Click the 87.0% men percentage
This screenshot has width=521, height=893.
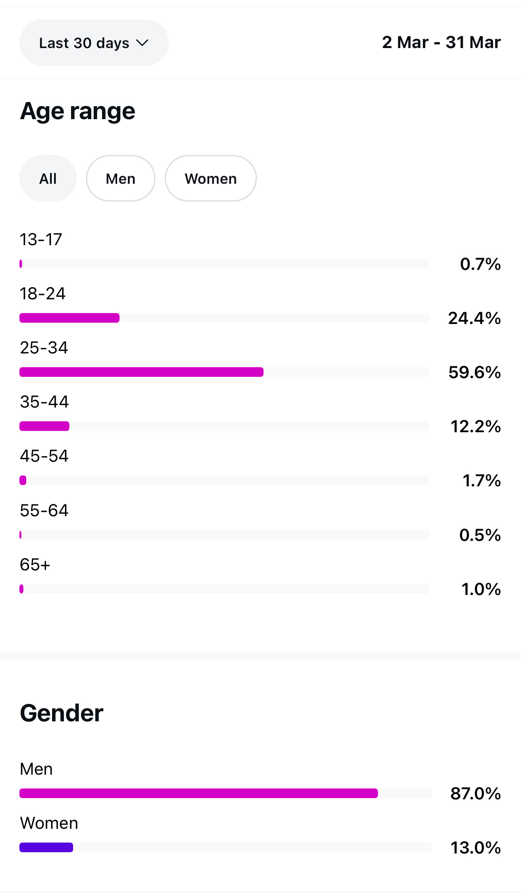tap(475, 794)
